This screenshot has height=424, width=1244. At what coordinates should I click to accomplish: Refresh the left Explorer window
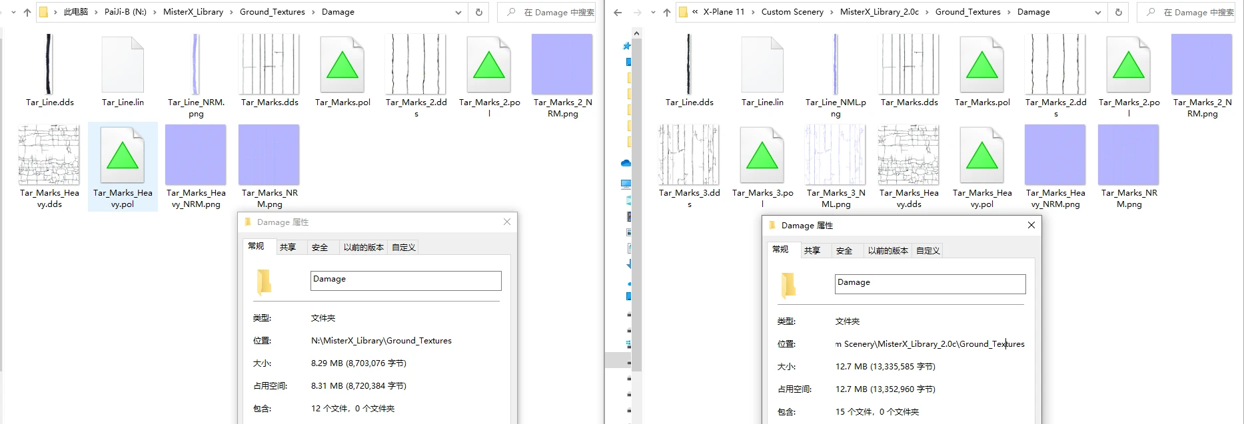pos(478,12)
